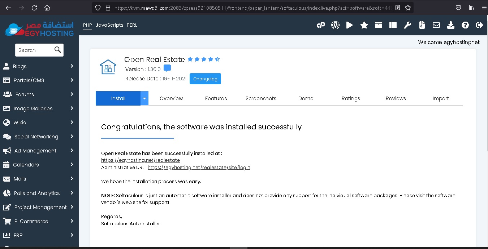The image size is (488, 249).
Task: Open the cPanel home icon
Action: click(321, 25)
